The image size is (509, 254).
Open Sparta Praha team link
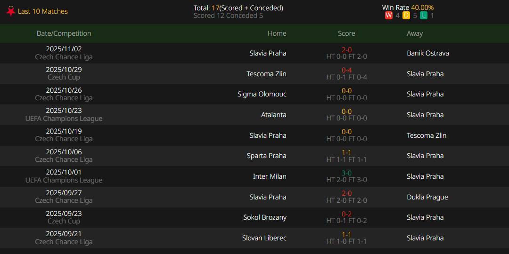pyautogui.click(x=267, y=156)
